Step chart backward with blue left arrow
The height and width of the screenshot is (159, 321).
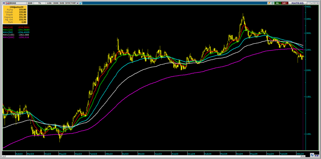pyautogui.click(x=315, y=156)
